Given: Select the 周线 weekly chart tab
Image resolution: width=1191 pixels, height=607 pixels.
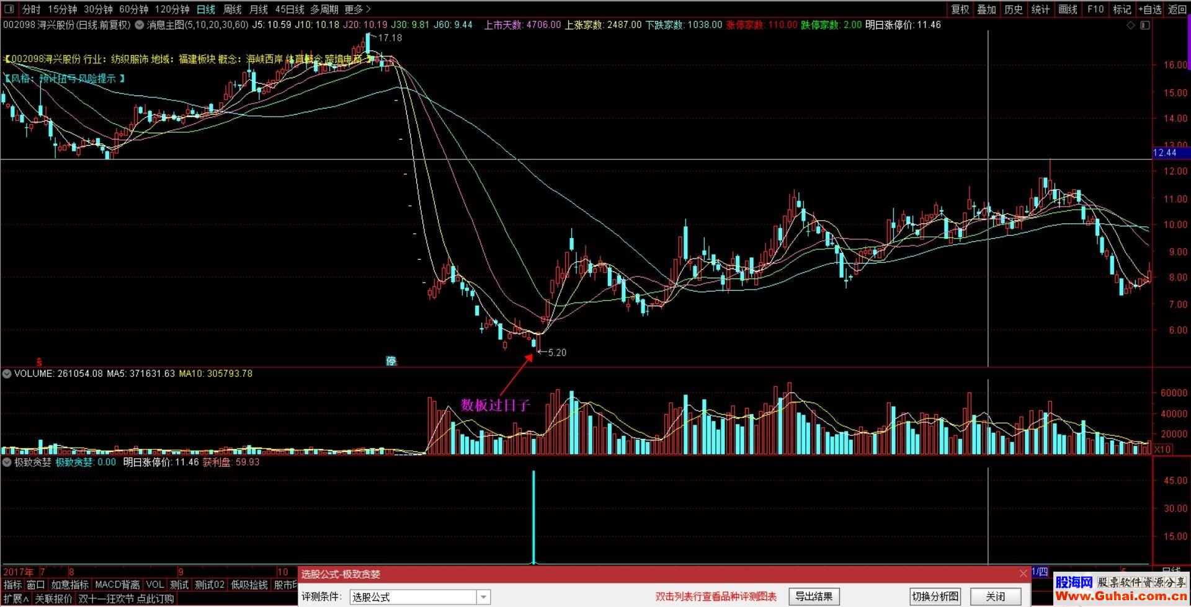Looking at the screenshot, I should (232, 9).
